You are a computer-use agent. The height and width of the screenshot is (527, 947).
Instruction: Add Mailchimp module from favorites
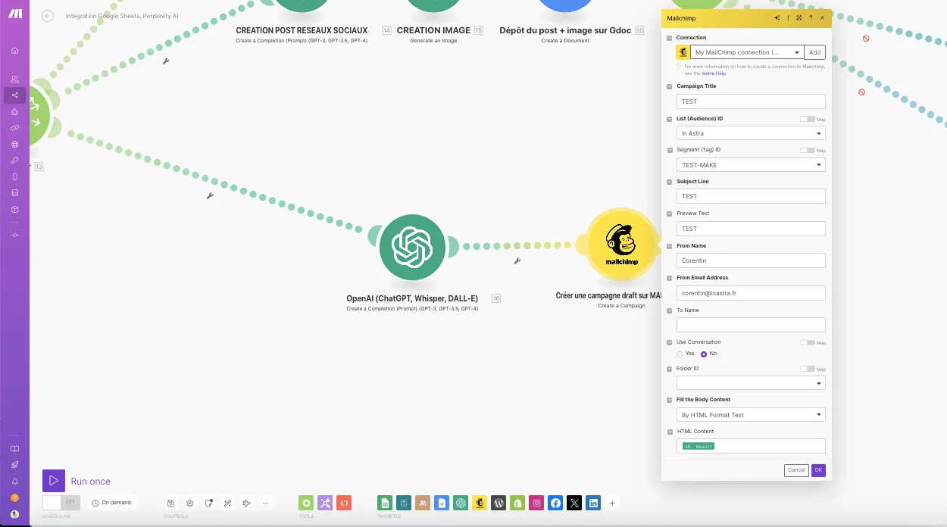[x=480, y=503]
